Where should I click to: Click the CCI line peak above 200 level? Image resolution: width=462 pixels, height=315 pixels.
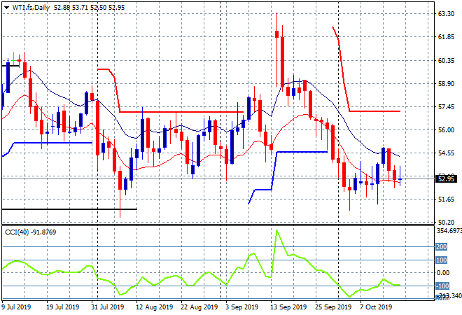click(x=276, y=230)
